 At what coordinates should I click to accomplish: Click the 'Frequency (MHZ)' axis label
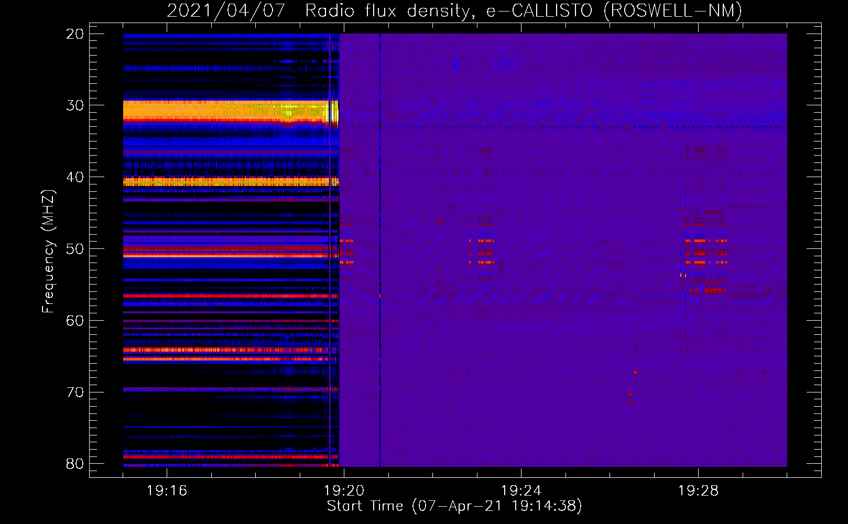tap(48, 251)
